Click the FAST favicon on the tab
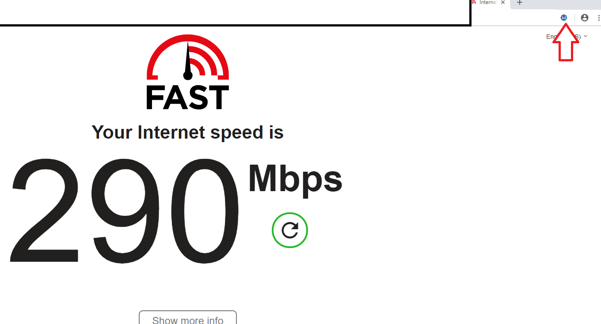Screen dimensions: 601x324 point(474,2)
